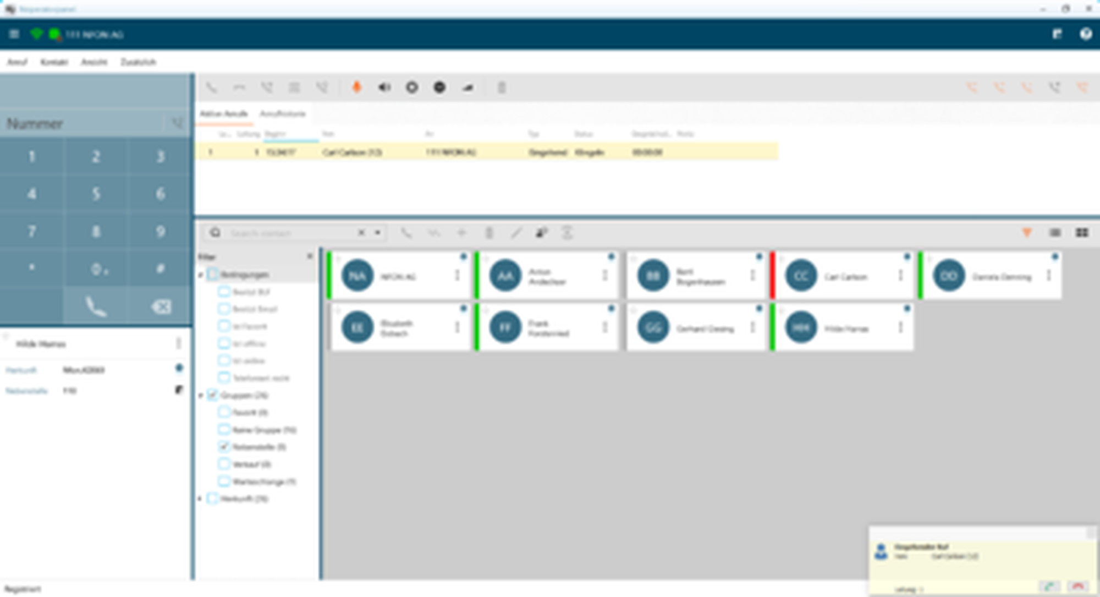Image resolution: width=1100 pixels, height=597 pixels.
Task: Click the record circle icon in call toolbar
Action: pyautogui.click(x=412, y=87)
